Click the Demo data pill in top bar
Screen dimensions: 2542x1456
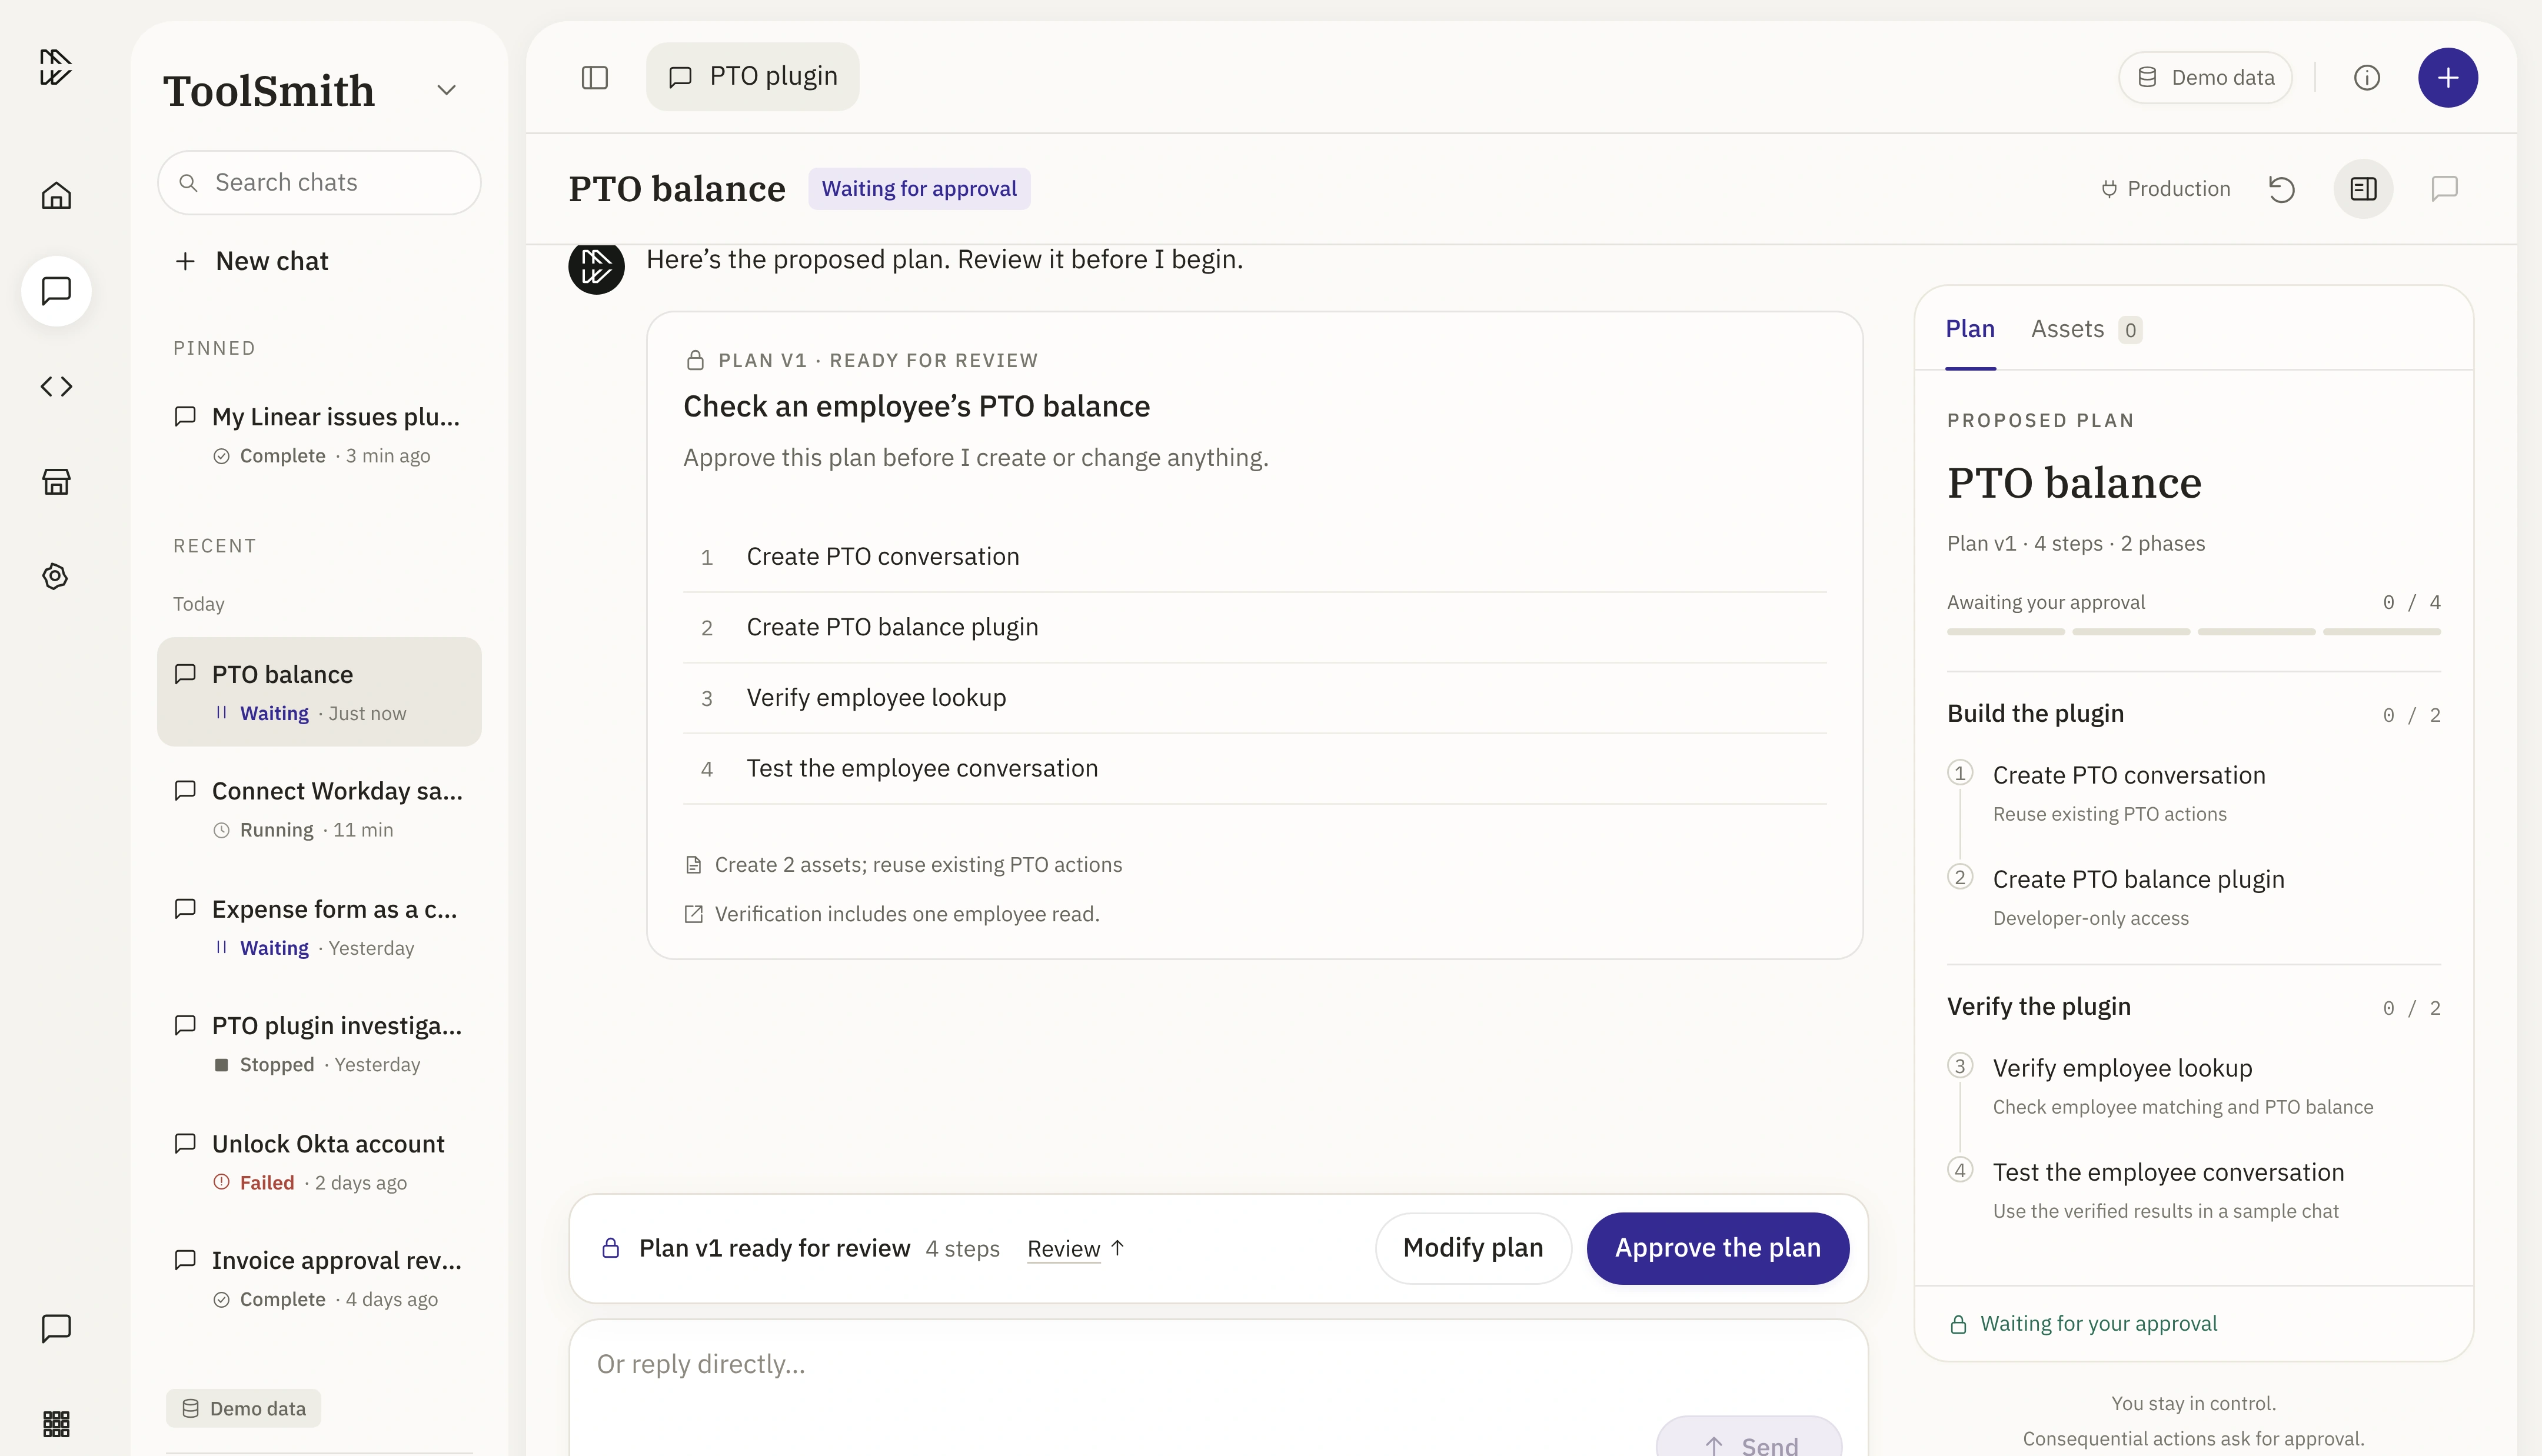point(2204,77)
